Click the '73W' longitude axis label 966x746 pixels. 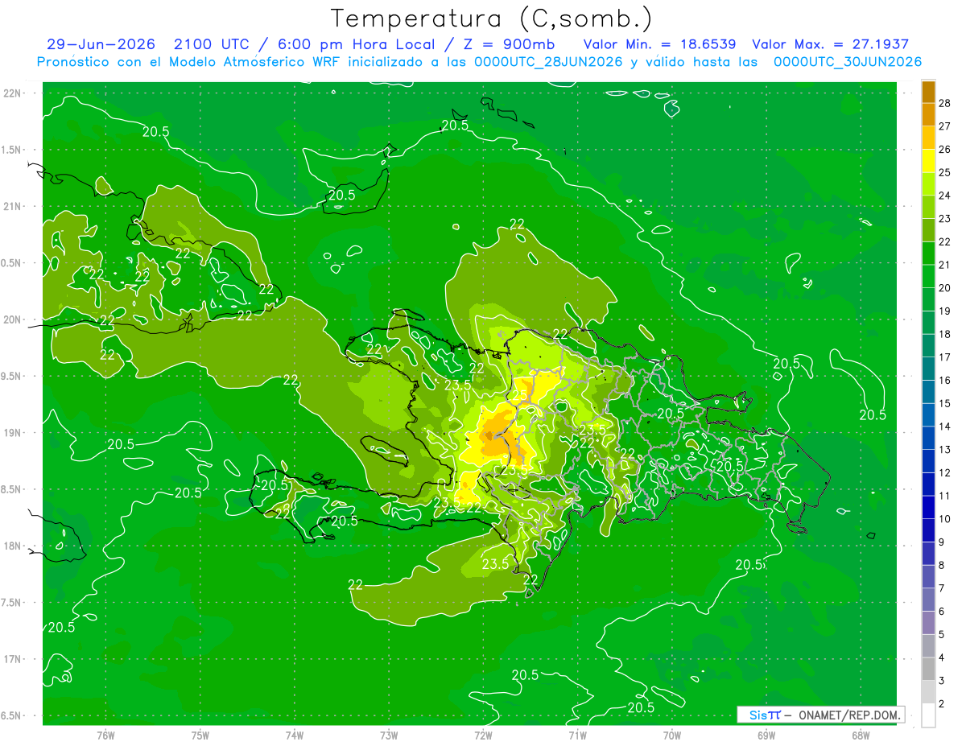[389, 736]
